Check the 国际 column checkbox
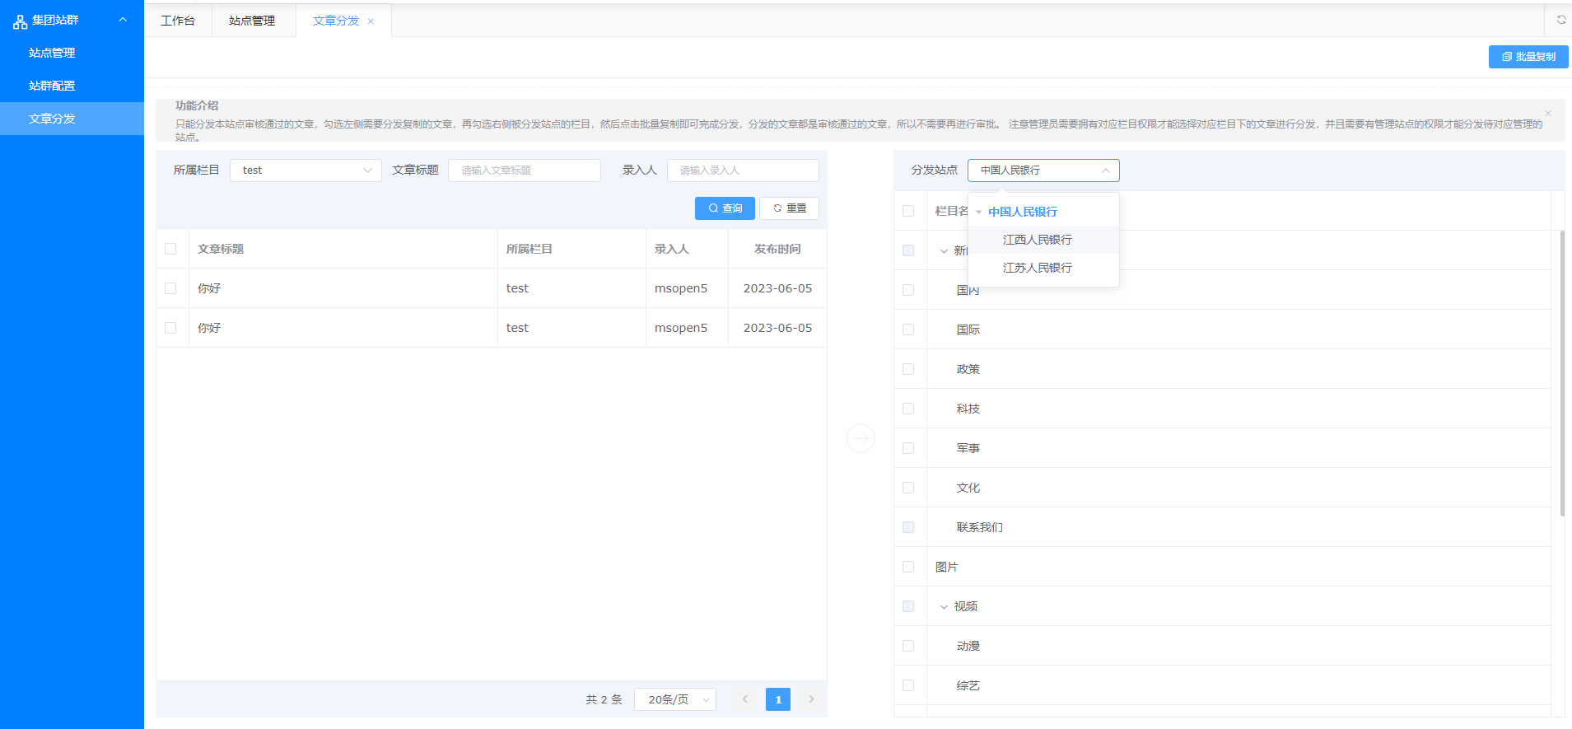 908,329
